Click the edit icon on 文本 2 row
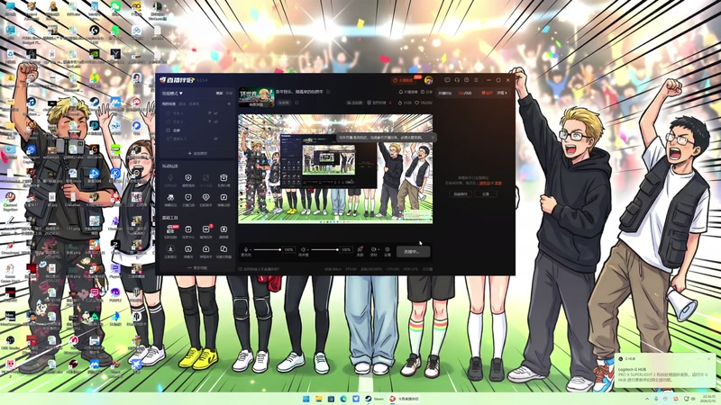The width and height of the screenshot is (721, 405). 210,121
